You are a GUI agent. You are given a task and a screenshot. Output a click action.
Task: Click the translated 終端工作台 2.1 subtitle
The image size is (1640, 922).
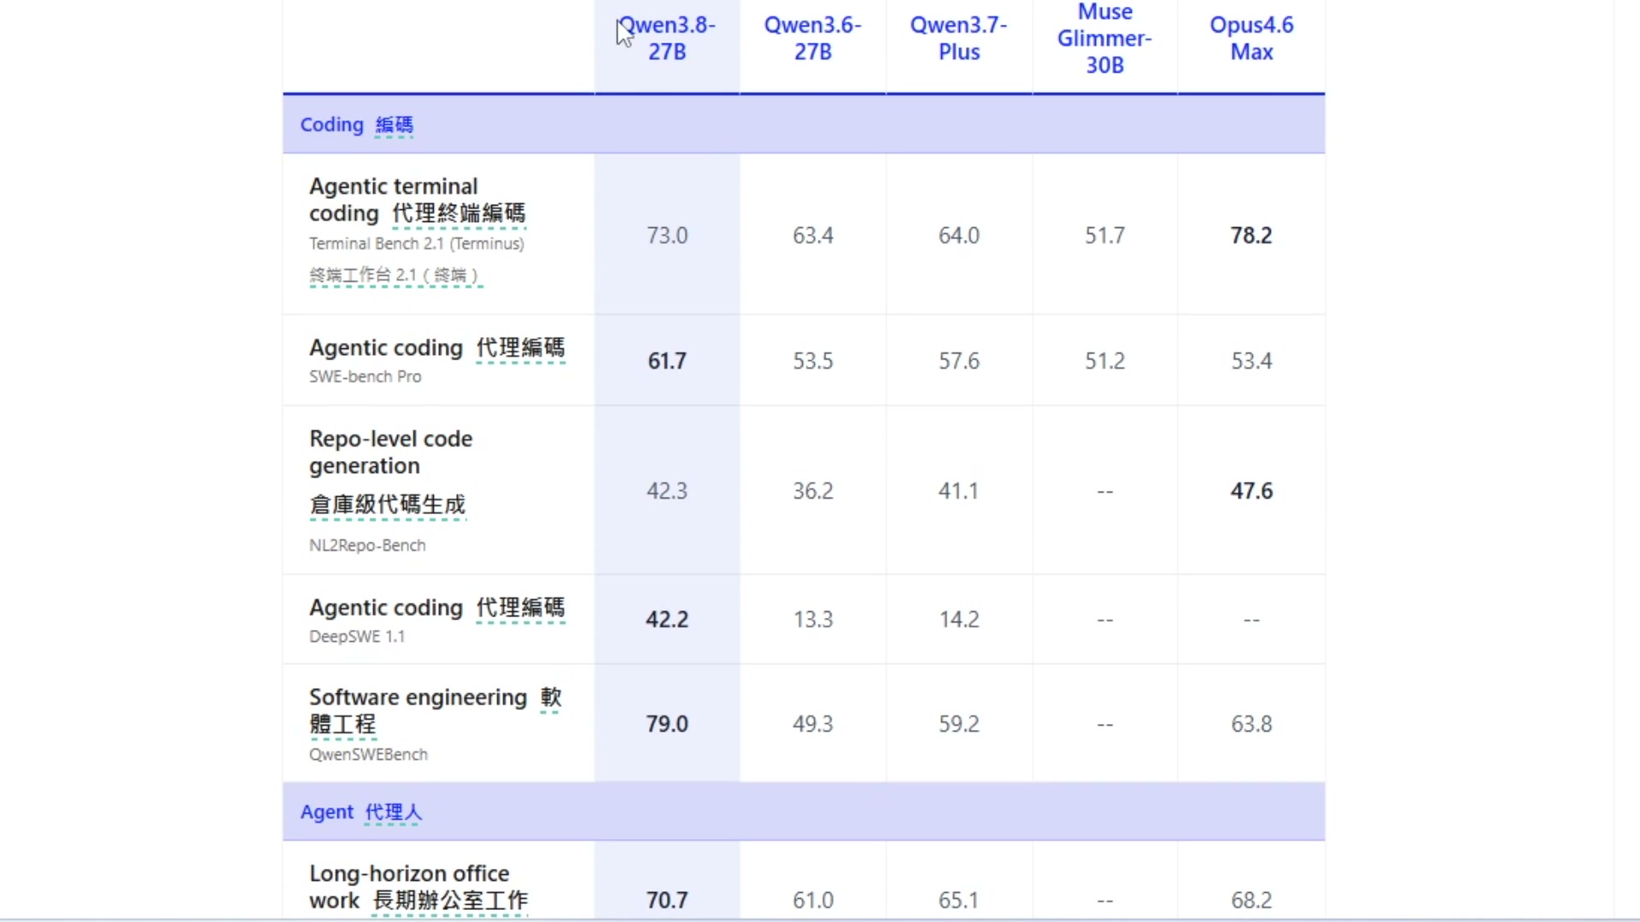(x=395, y=275)
